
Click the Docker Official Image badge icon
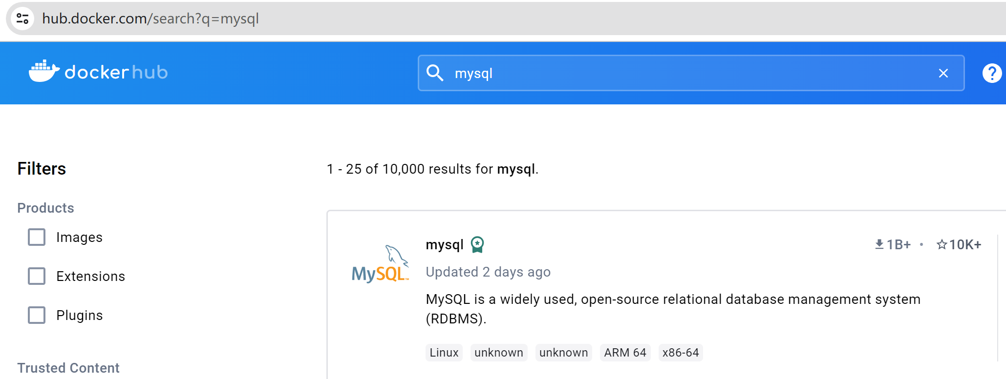click(477, 244)
